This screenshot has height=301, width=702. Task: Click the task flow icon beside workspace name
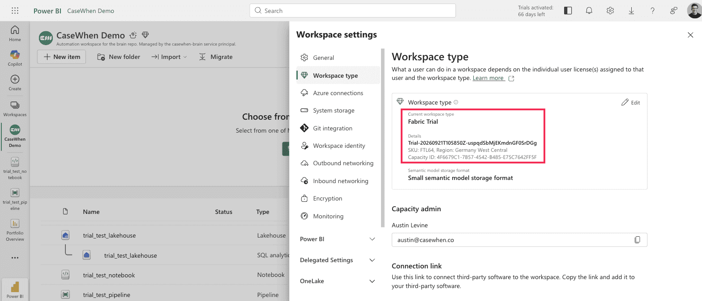pos(133,35)
